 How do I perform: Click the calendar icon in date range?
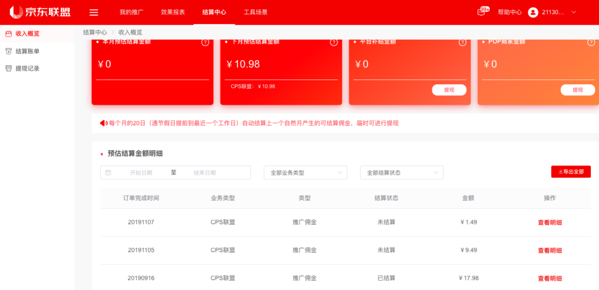pyautogui.click(x=108, y=172)
